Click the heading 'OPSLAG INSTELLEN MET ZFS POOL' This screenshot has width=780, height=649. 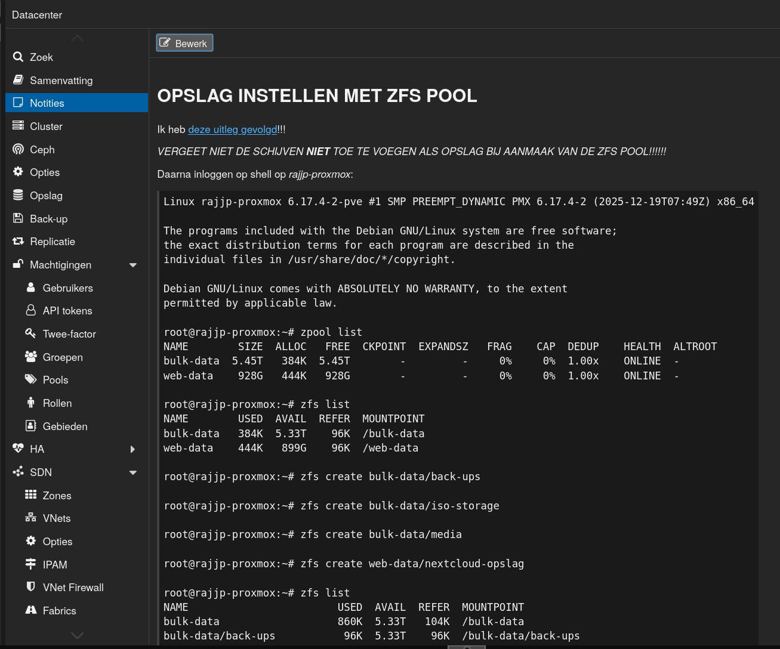[x=317, y=95]
